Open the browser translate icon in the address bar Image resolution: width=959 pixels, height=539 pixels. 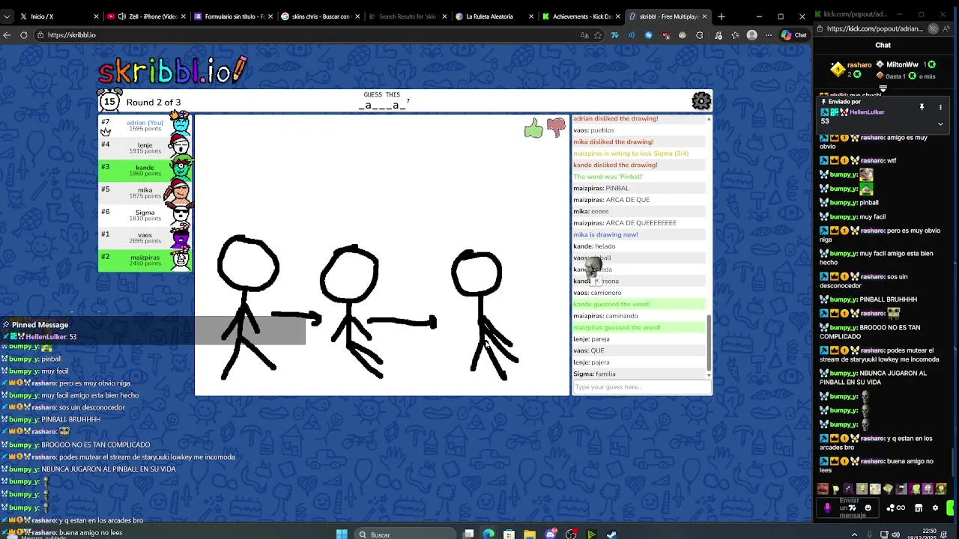(x=584, y=35)
